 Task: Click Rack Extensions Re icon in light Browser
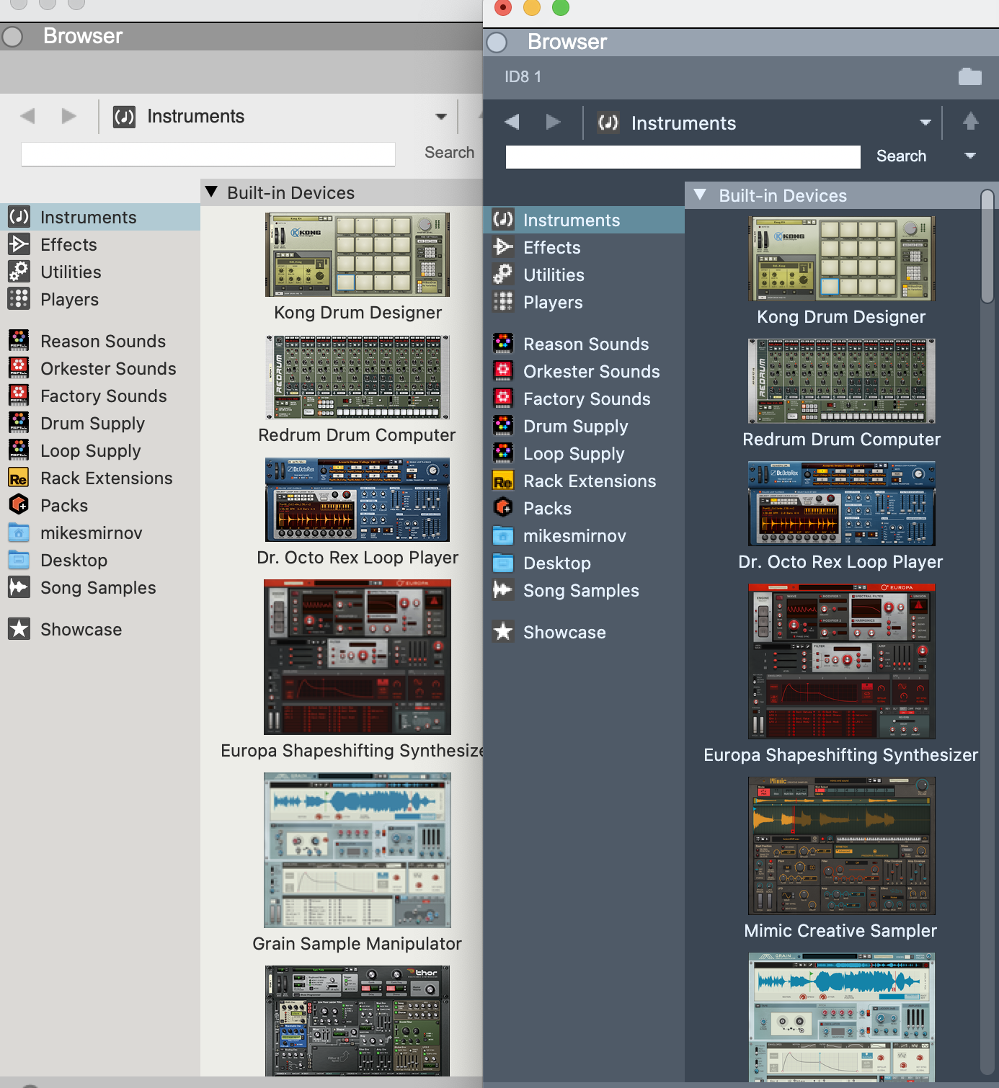[x=19, y=478]
